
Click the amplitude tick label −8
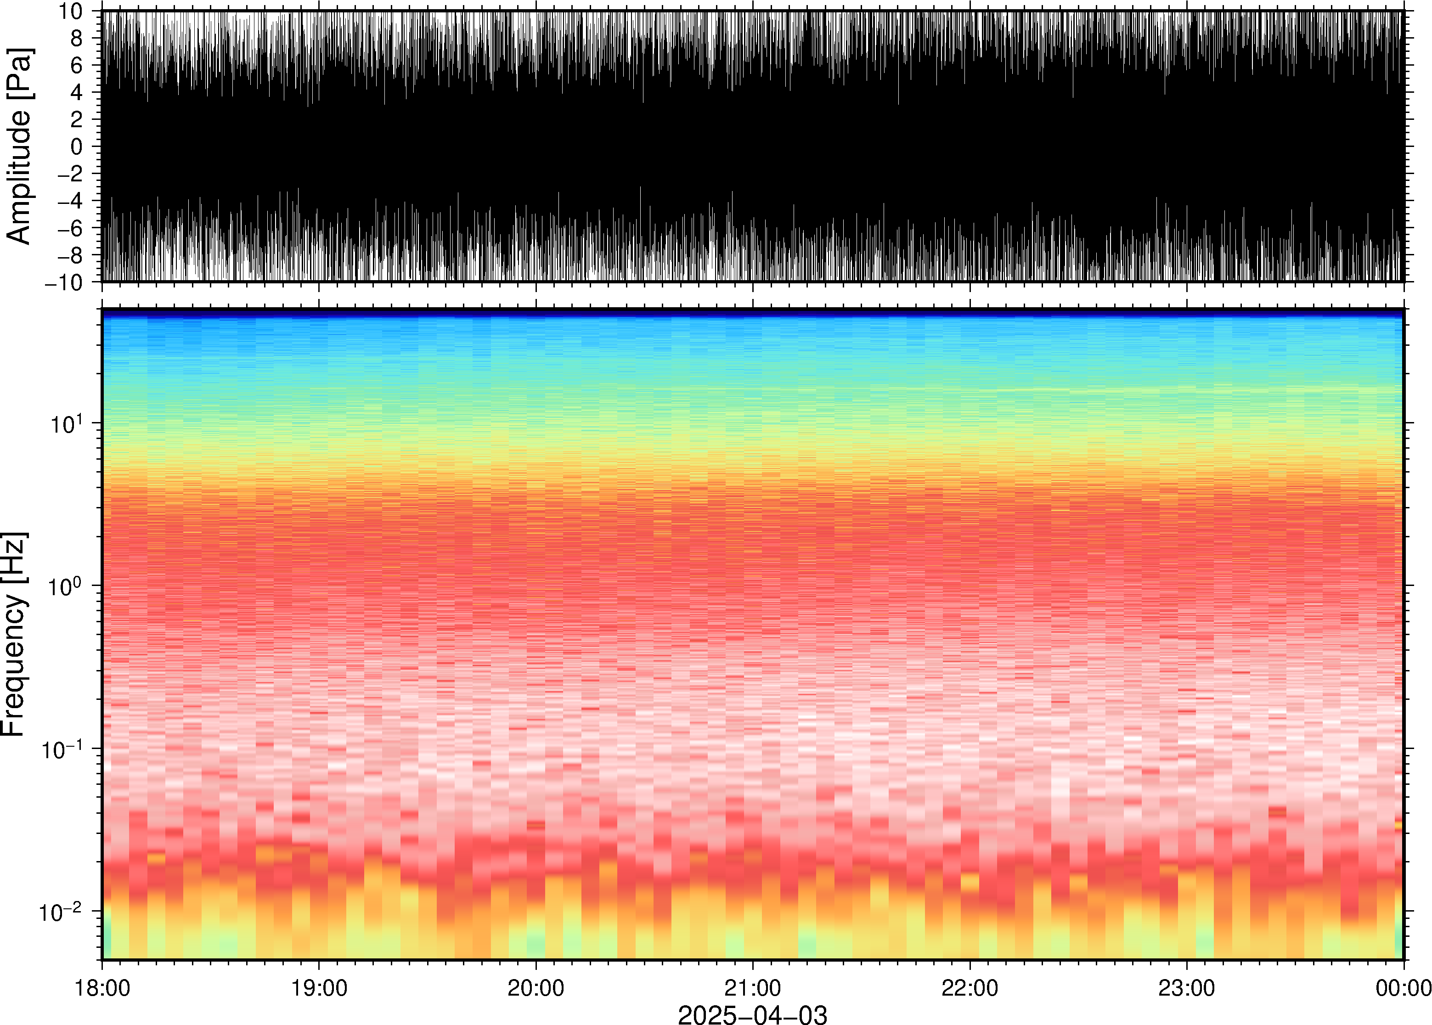[71, 255]
